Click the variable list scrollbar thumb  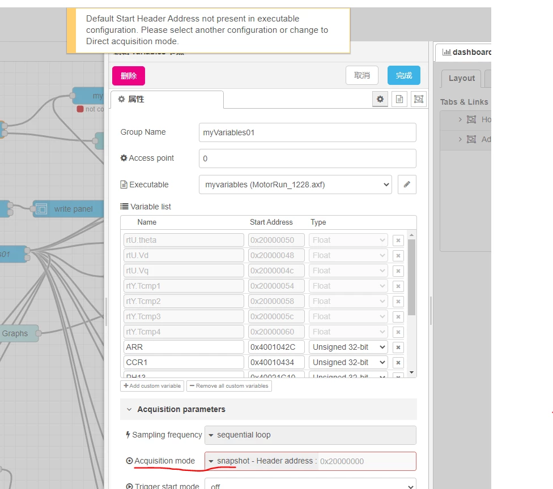pyautogui.click(x=411, y=277)
